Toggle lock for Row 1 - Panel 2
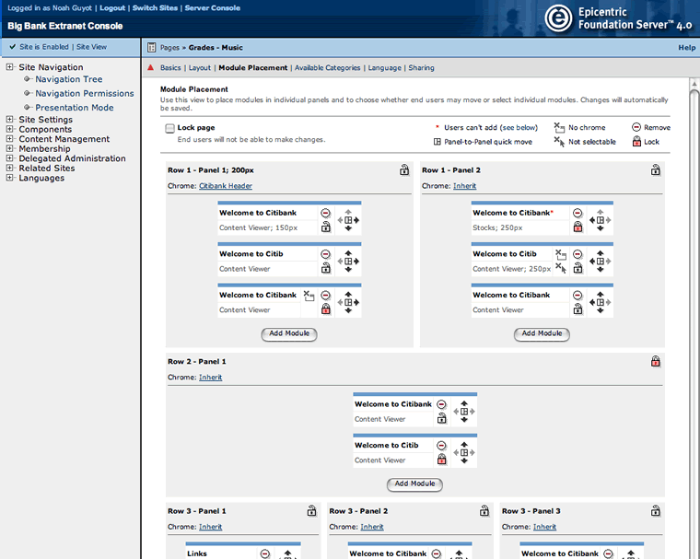700x559 pixels. click(x=656, y=169)
